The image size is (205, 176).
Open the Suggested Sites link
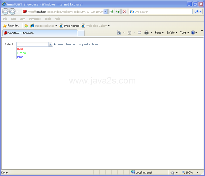click(x=43, y=26)
